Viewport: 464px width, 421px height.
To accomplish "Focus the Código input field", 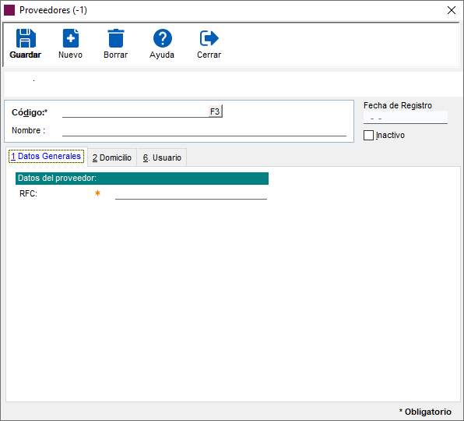I will (x=135, y=111).
